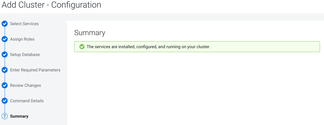Click the step 7 circle icon

coord(5,116)
